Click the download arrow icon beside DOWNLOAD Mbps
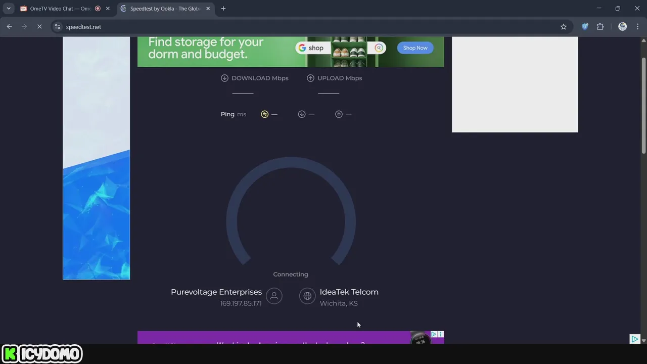Image resolution: width=647 pixels, height=364 pixels. [224, 78]
